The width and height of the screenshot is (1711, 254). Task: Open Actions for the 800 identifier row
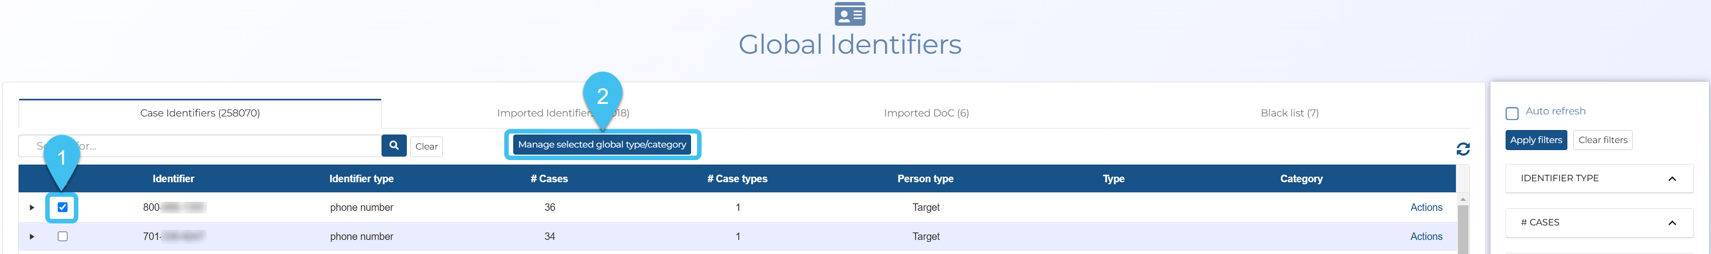[x=1425, y=208]
